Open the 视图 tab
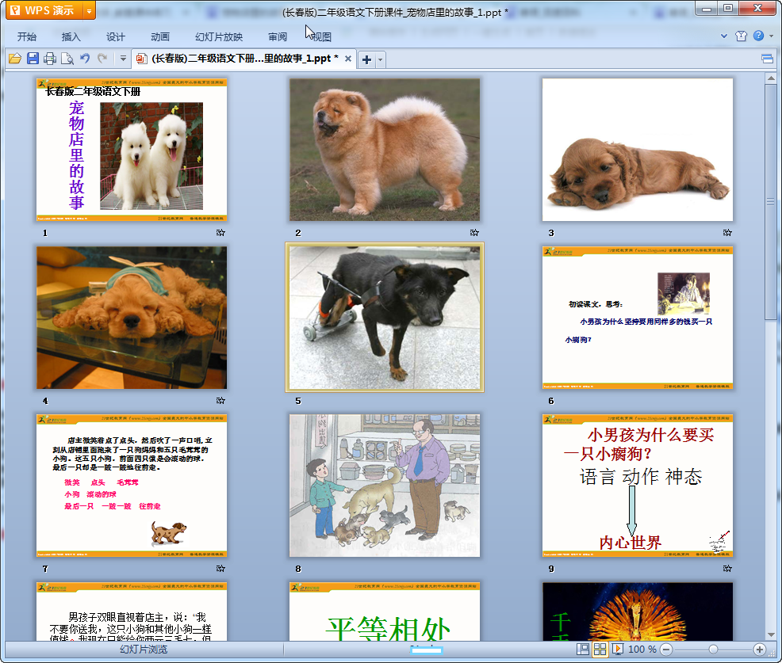 [321, 37]
